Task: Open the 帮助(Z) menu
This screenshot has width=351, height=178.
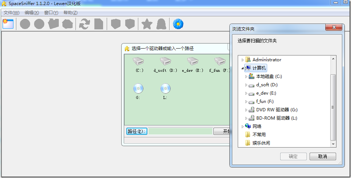Action: click(x=70, y=13)
